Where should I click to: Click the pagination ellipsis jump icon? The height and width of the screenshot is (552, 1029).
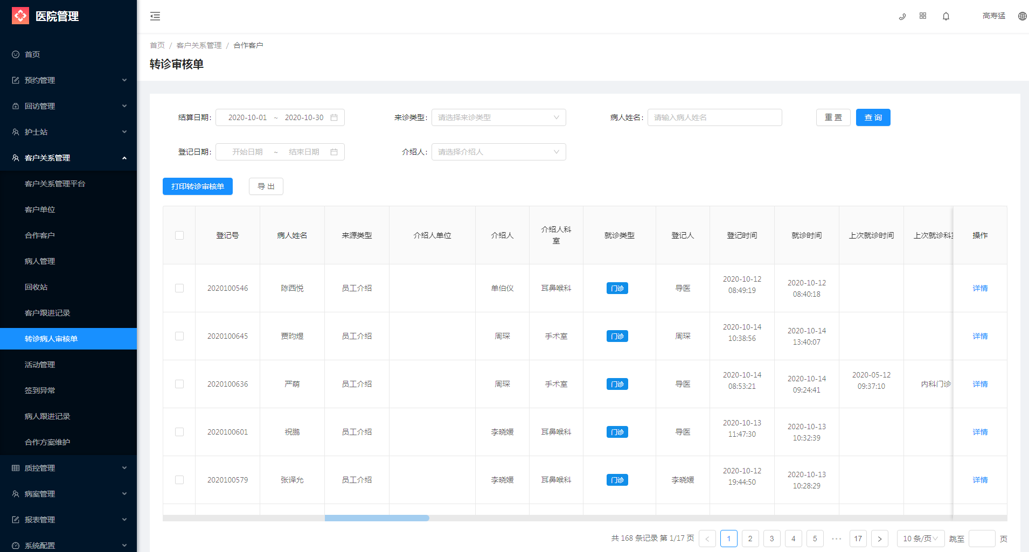(x=837, y=539)
